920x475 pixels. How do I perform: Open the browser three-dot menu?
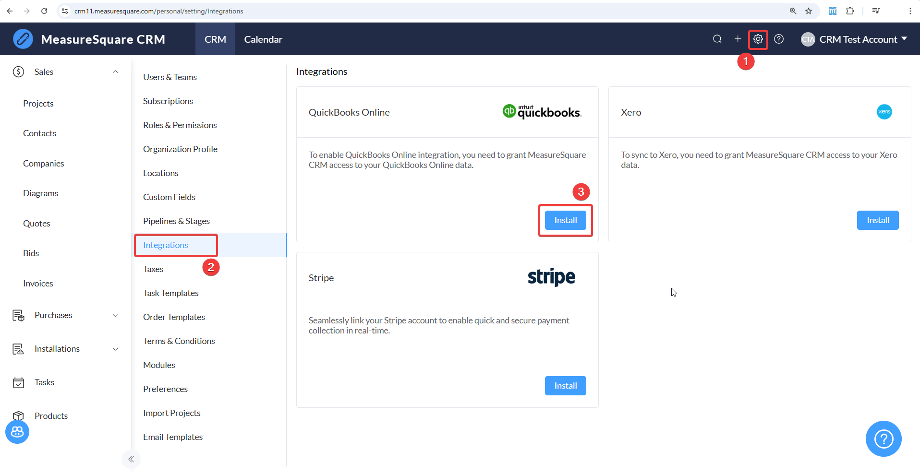(910, 11)
